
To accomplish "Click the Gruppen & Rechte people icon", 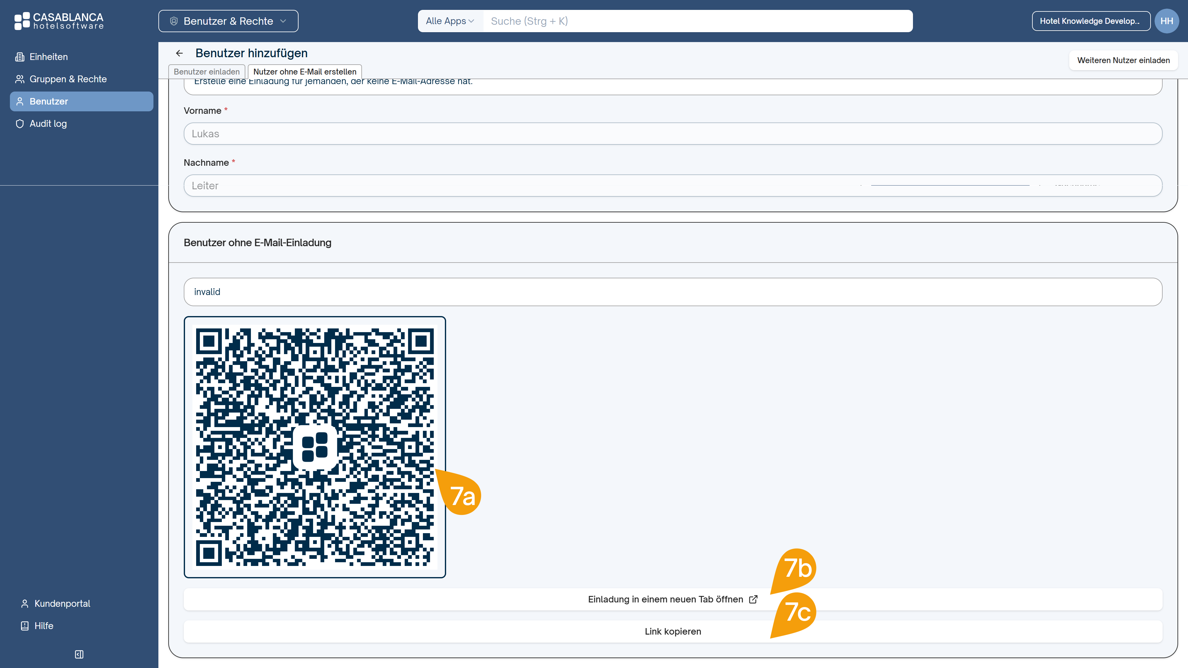I will tap(20, 79).
